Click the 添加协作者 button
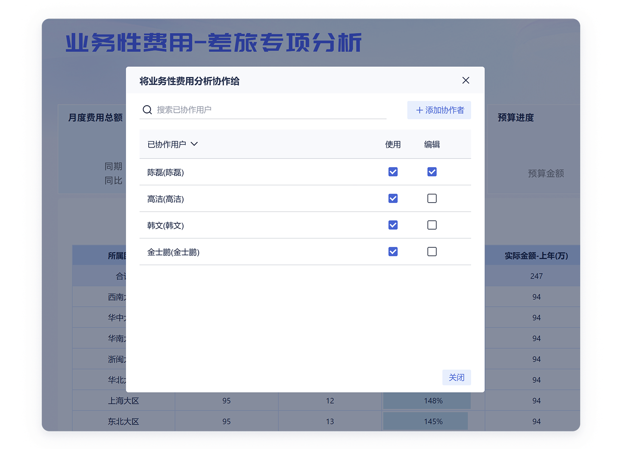Screen dimensions: 622x449 click(439, 110)
